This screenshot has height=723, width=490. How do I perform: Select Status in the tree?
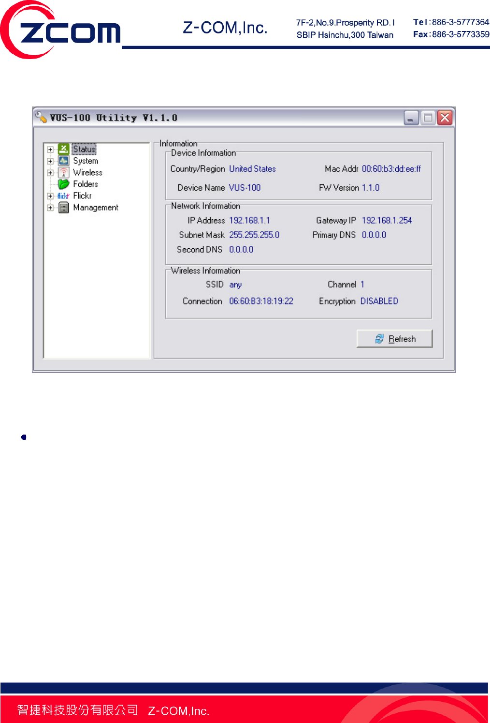(84, 149)
